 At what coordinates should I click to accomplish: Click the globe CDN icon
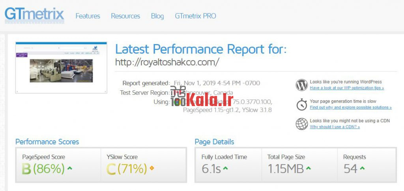coord(302,124)
